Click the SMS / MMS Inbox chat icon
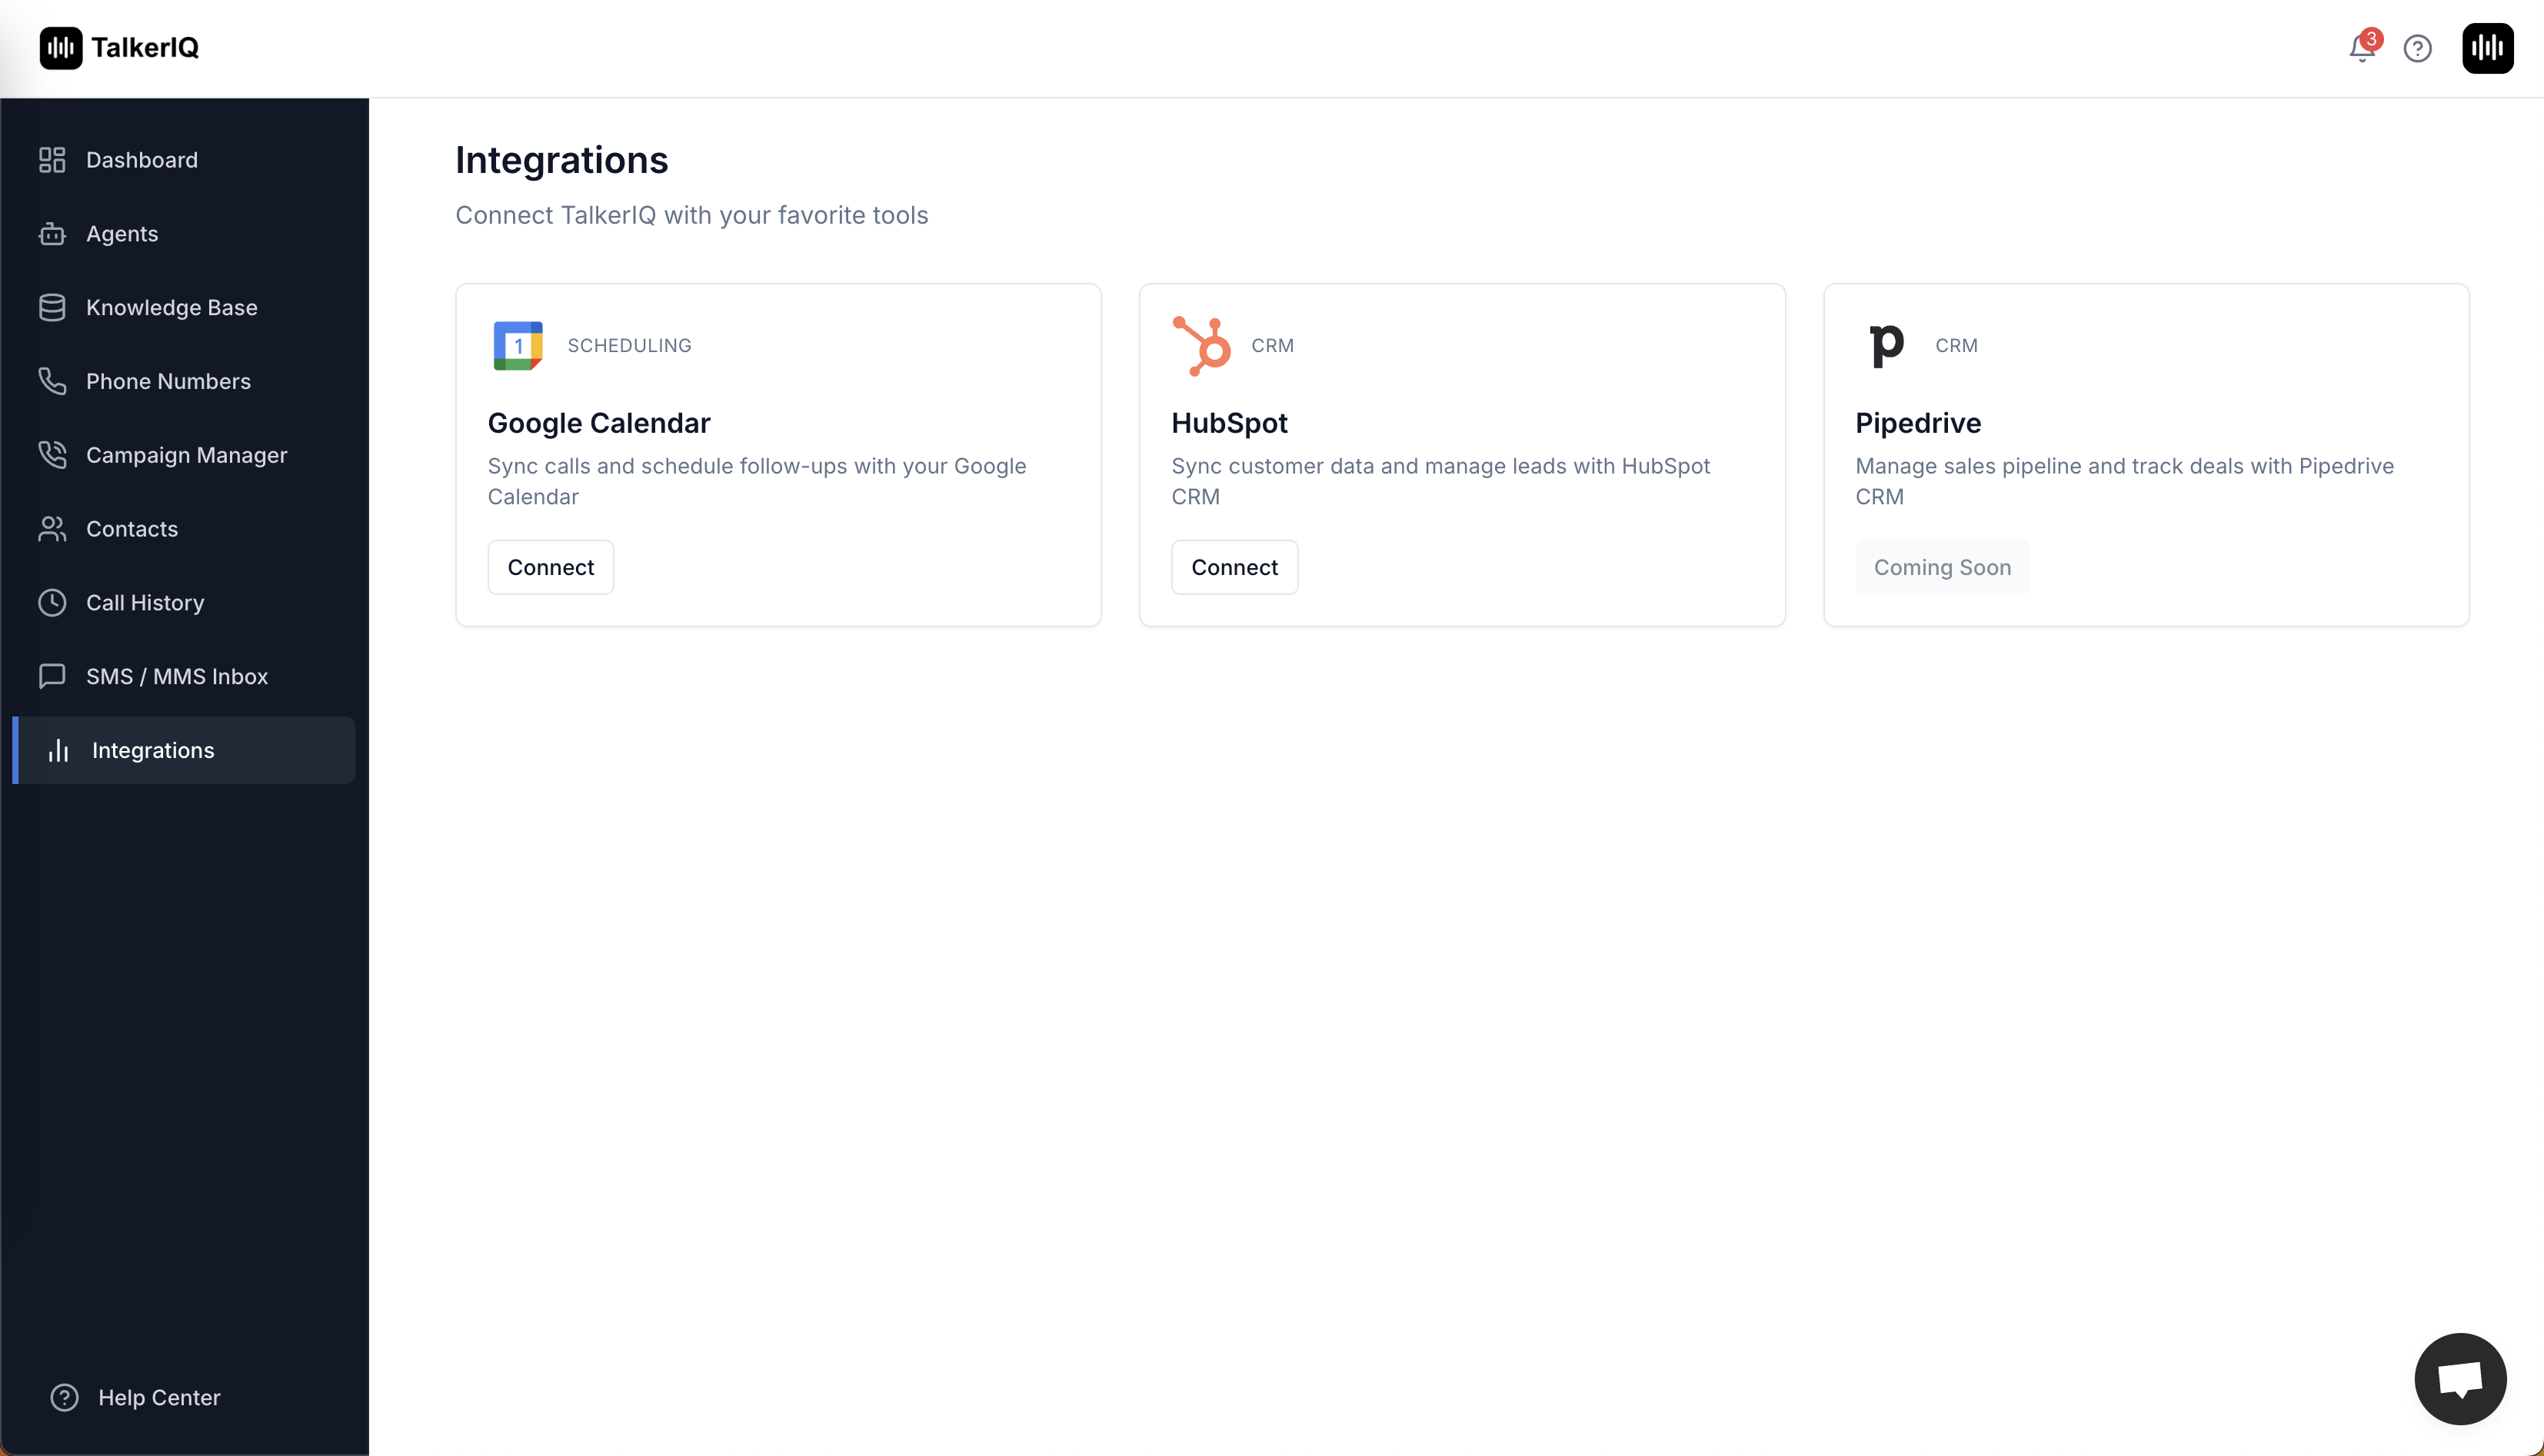Viewport: 2544px width, 1456px height. pyautogui.click(x=52, y=676)
